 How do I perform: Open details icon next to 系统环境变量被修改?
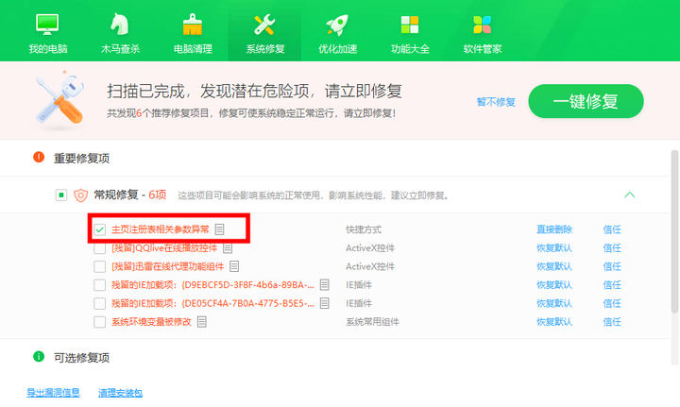pyautogui.click(x=202, y=322)
